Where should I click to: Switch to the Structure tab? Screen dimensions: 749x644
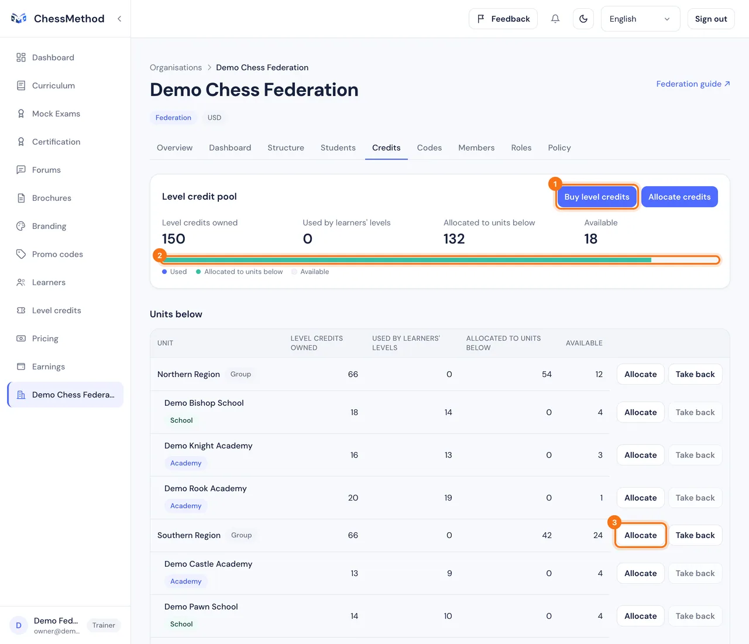(286, 148)
